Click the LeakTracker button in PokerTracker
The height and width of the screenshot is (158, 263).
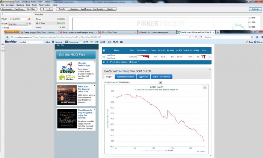coord(86,9)
